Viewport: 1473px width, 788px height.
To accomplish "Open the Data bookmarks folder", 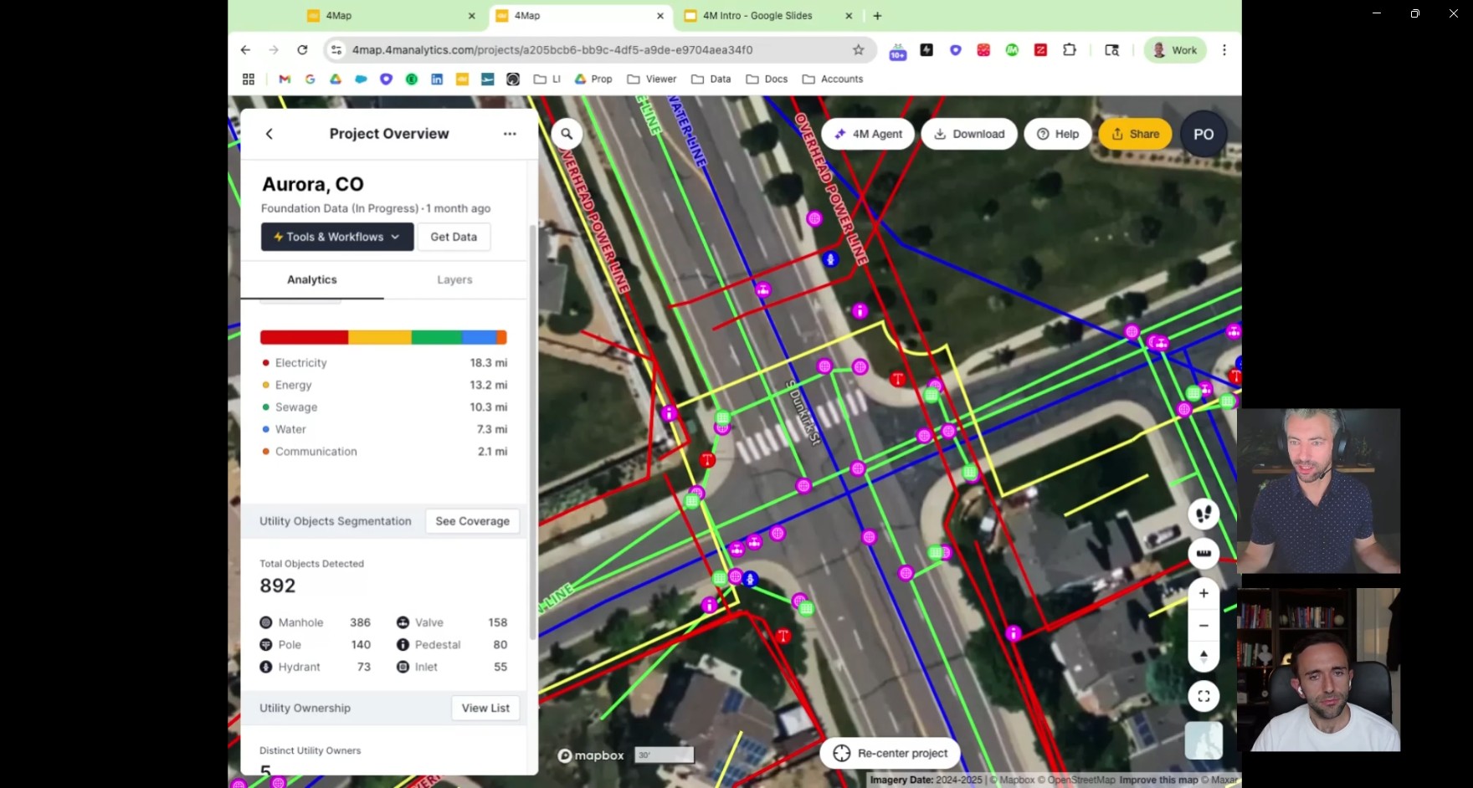I will pos(711,79).
